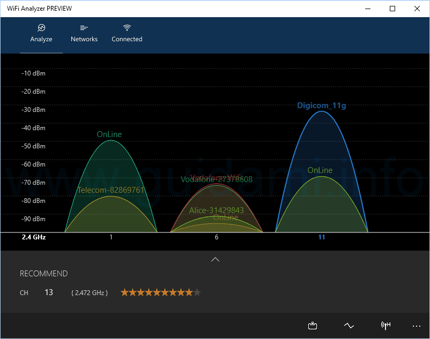This screenshot has height=339, width=430.
Task: Open the Analyze tab
Action: [x=41, y=35]
